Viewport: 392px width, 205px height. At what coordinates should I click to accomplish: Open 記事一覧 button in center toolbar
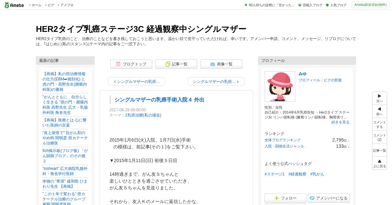(176, 64)
